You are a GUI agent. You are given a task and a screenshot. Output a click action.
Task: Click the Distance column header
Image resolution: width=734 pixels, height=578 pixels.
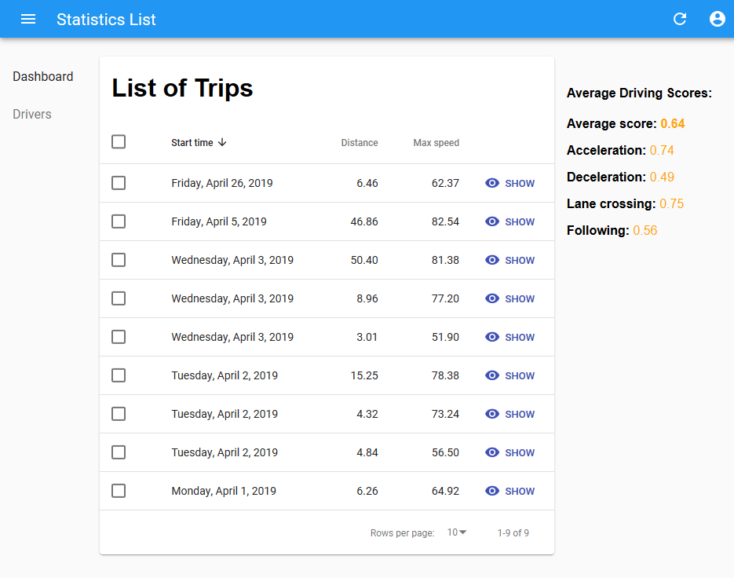click(x=359, y=143)
